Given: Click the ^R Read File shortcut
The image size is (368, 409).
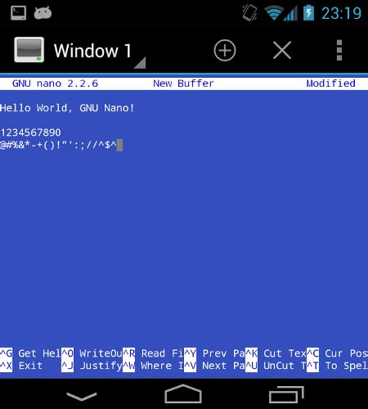Looking at the screenshot, I should pyautogui.click(x=153, y=353).
